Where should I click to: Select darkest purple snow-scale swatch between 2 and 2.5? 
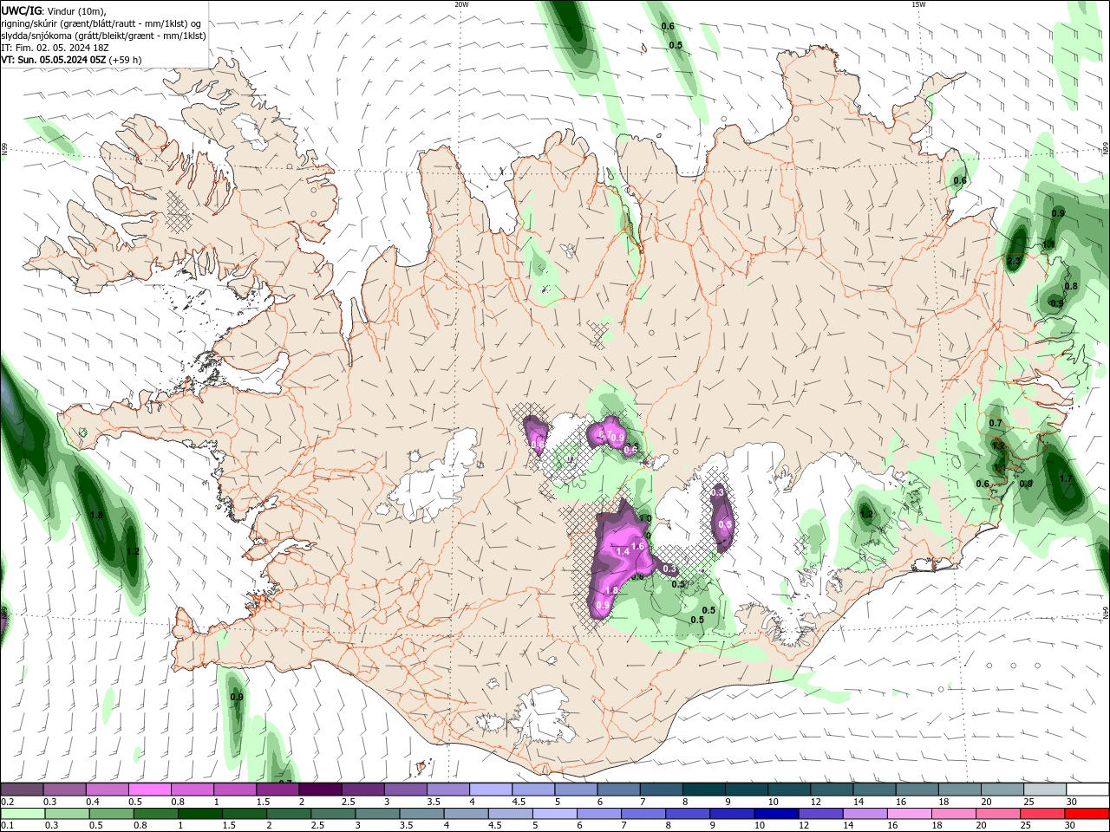pos(320,790)
